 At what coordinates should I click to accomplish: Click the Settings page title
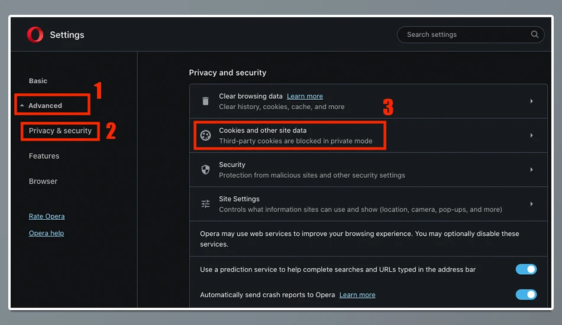pos(67,35)
